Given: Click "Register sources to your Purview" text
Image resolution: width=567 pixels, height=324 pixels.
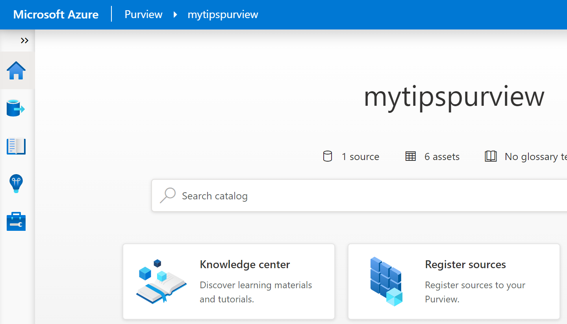Looking at the screenshot, I should click(x=475, y=292).
